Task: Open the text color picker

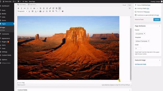Action: (x=36, y=11)
